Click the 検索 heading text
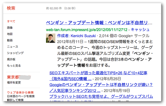The image size is (166, 106). click(11, 8)
